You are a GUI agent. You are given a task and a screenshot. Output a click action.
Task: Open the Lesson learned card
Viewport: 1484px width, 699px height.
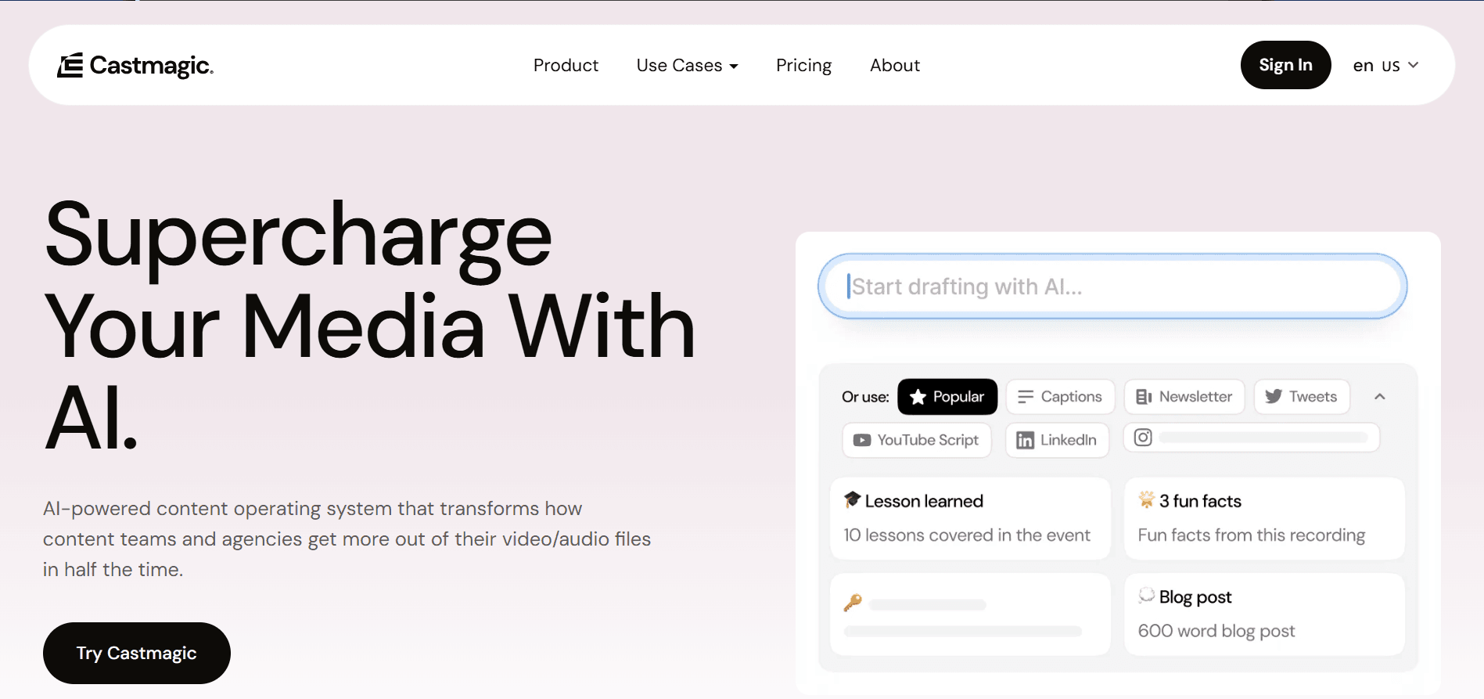click(970, 518)
